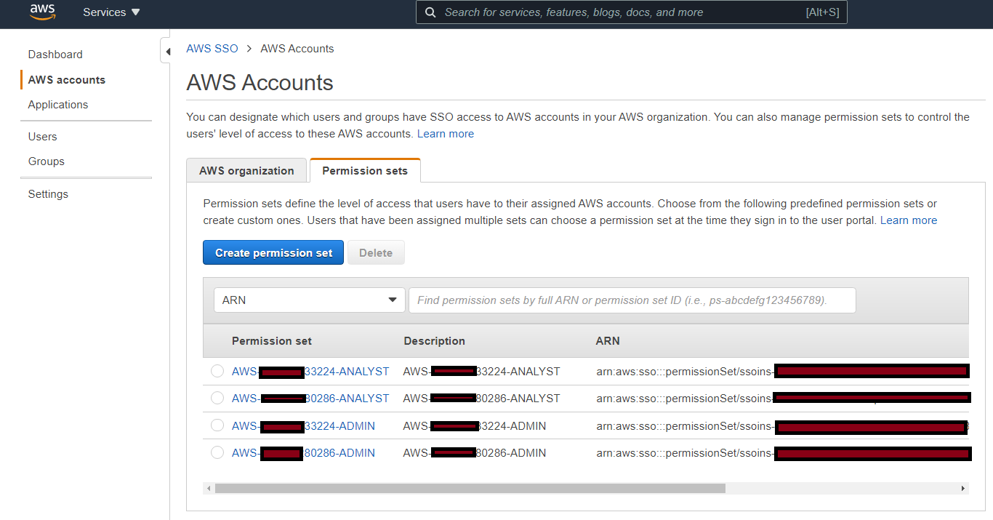This screenshot has width=993, height=520.
Task: Navigate to Users in the sidebar
Action: pos(42,137)
